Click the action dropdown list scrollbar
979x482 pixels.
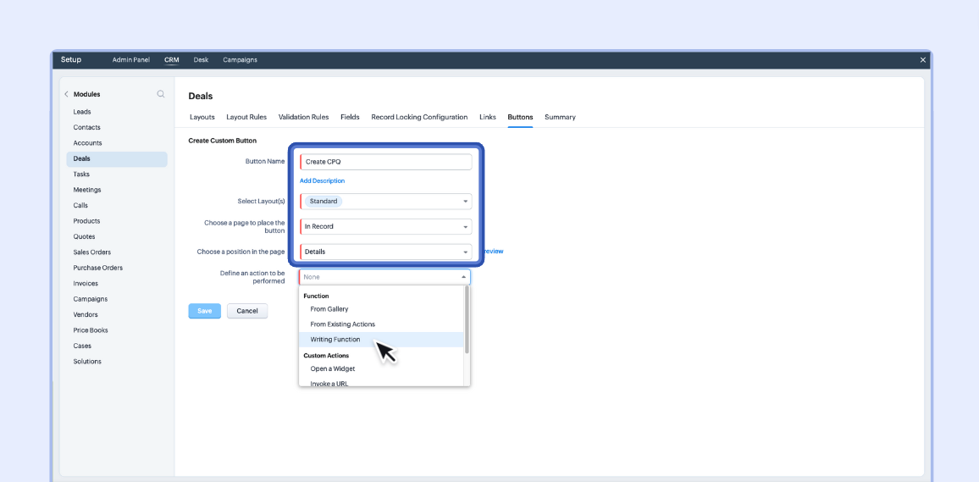[x=467, y=320]
